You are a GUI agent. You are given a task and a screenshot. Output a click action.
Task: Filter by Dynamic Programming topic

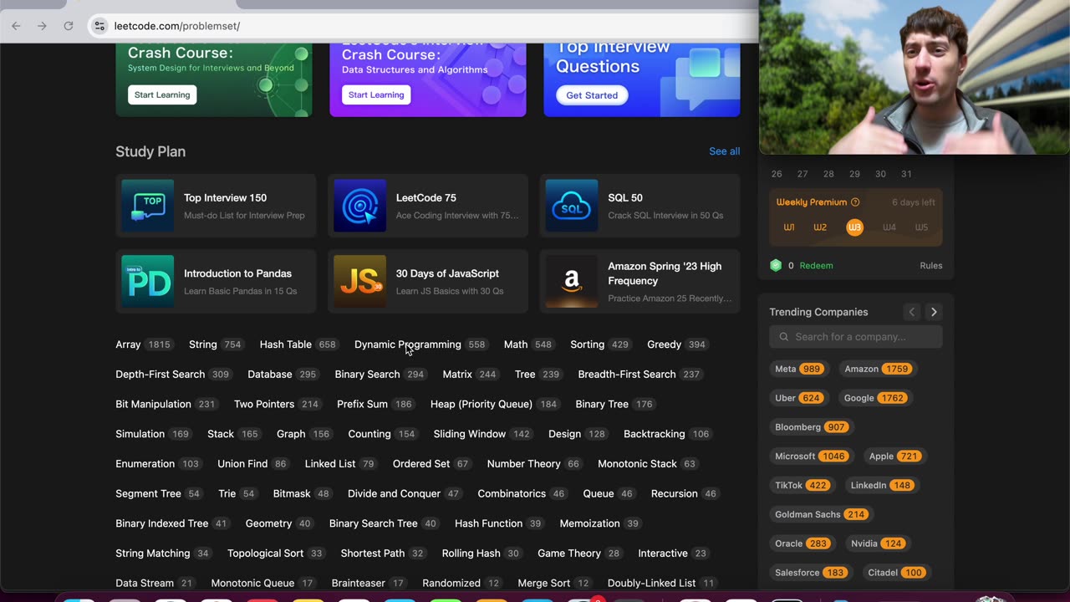pos(420,344)
